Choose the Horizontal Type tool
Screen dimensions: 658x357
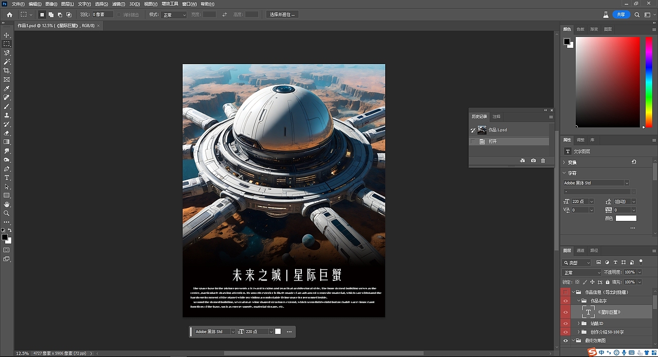click(7, 177)
